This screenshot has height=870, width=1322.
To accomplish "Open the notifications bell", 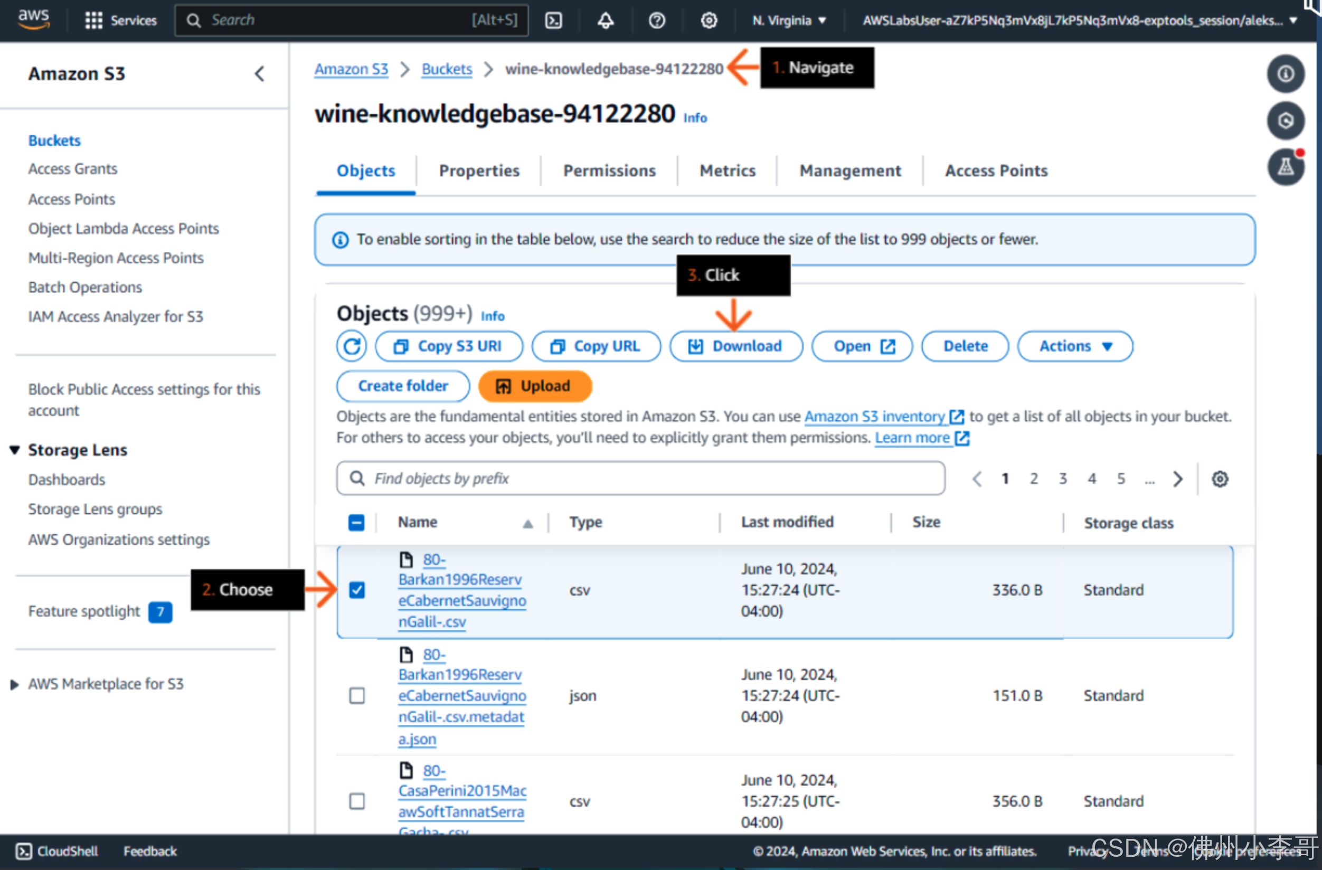I will click(606, 21).
